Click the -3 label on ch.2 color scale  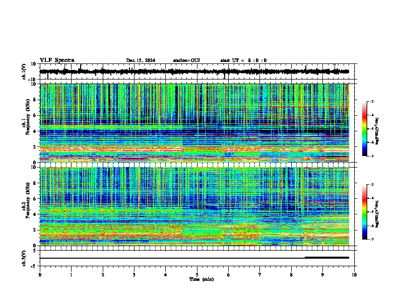click(x=371, y=185)
